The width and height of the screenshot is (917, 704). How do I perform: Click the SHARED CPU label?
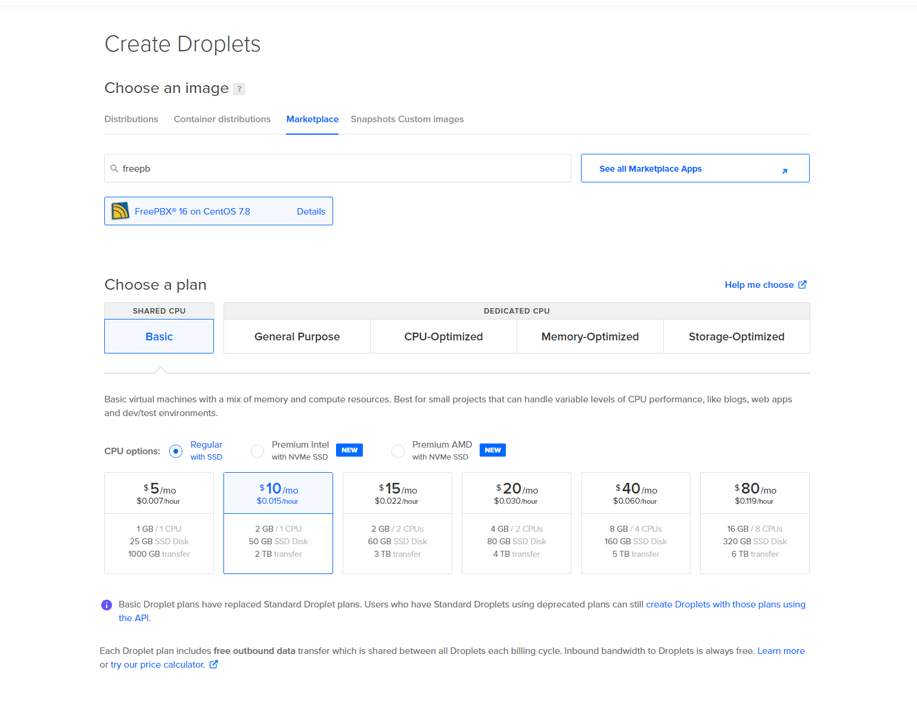point(159,311)
